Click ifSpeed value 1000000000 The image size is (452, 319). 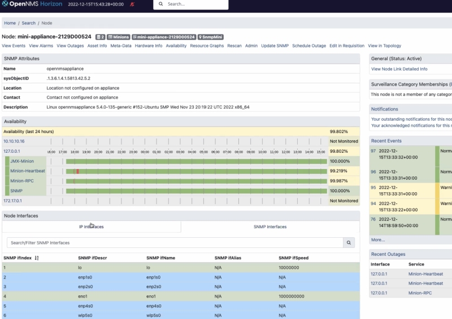(292, 296)
